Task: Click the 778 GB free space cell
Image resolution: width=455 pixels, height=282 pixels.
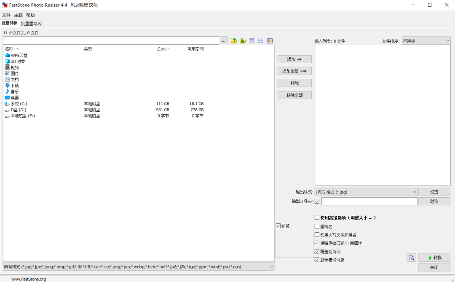Action: click(x=197, y=110)
